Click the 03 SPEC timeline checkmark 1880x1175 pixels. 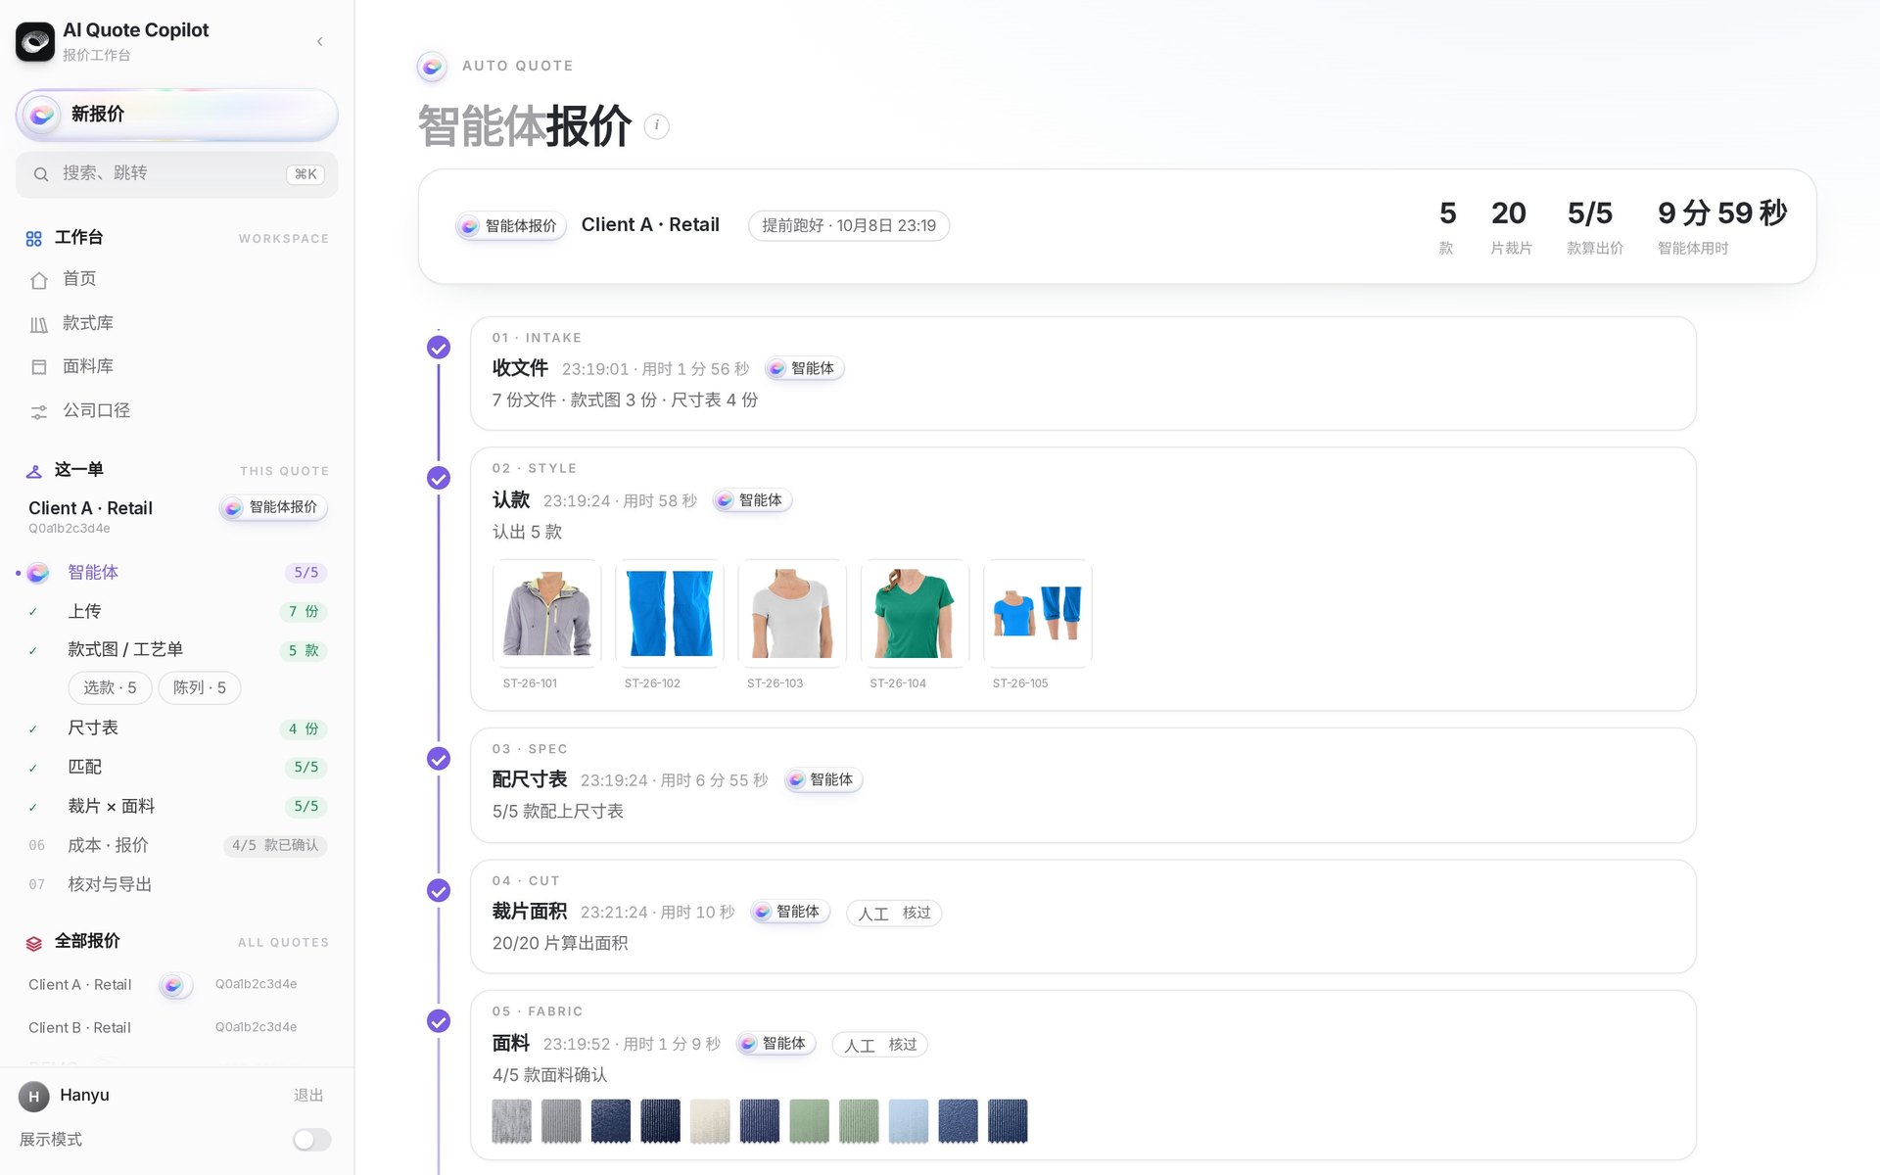pos(439,759)
